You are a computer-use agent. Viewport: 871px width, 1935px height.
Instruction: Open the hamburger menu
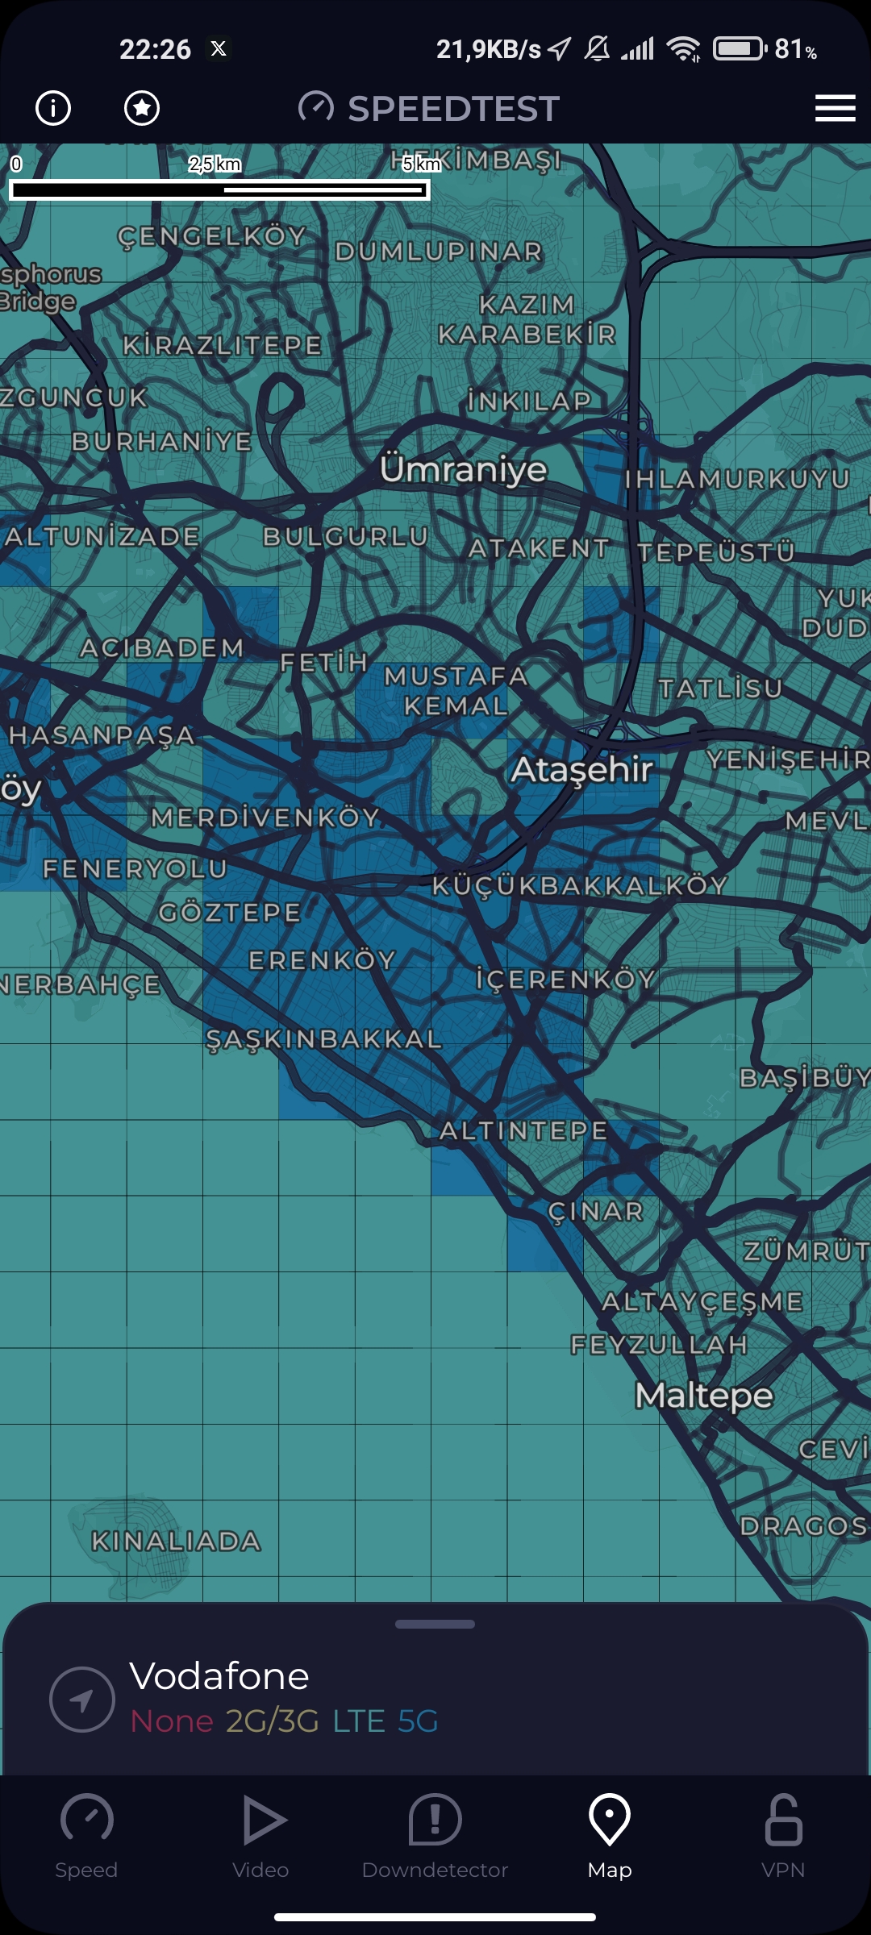835,108
